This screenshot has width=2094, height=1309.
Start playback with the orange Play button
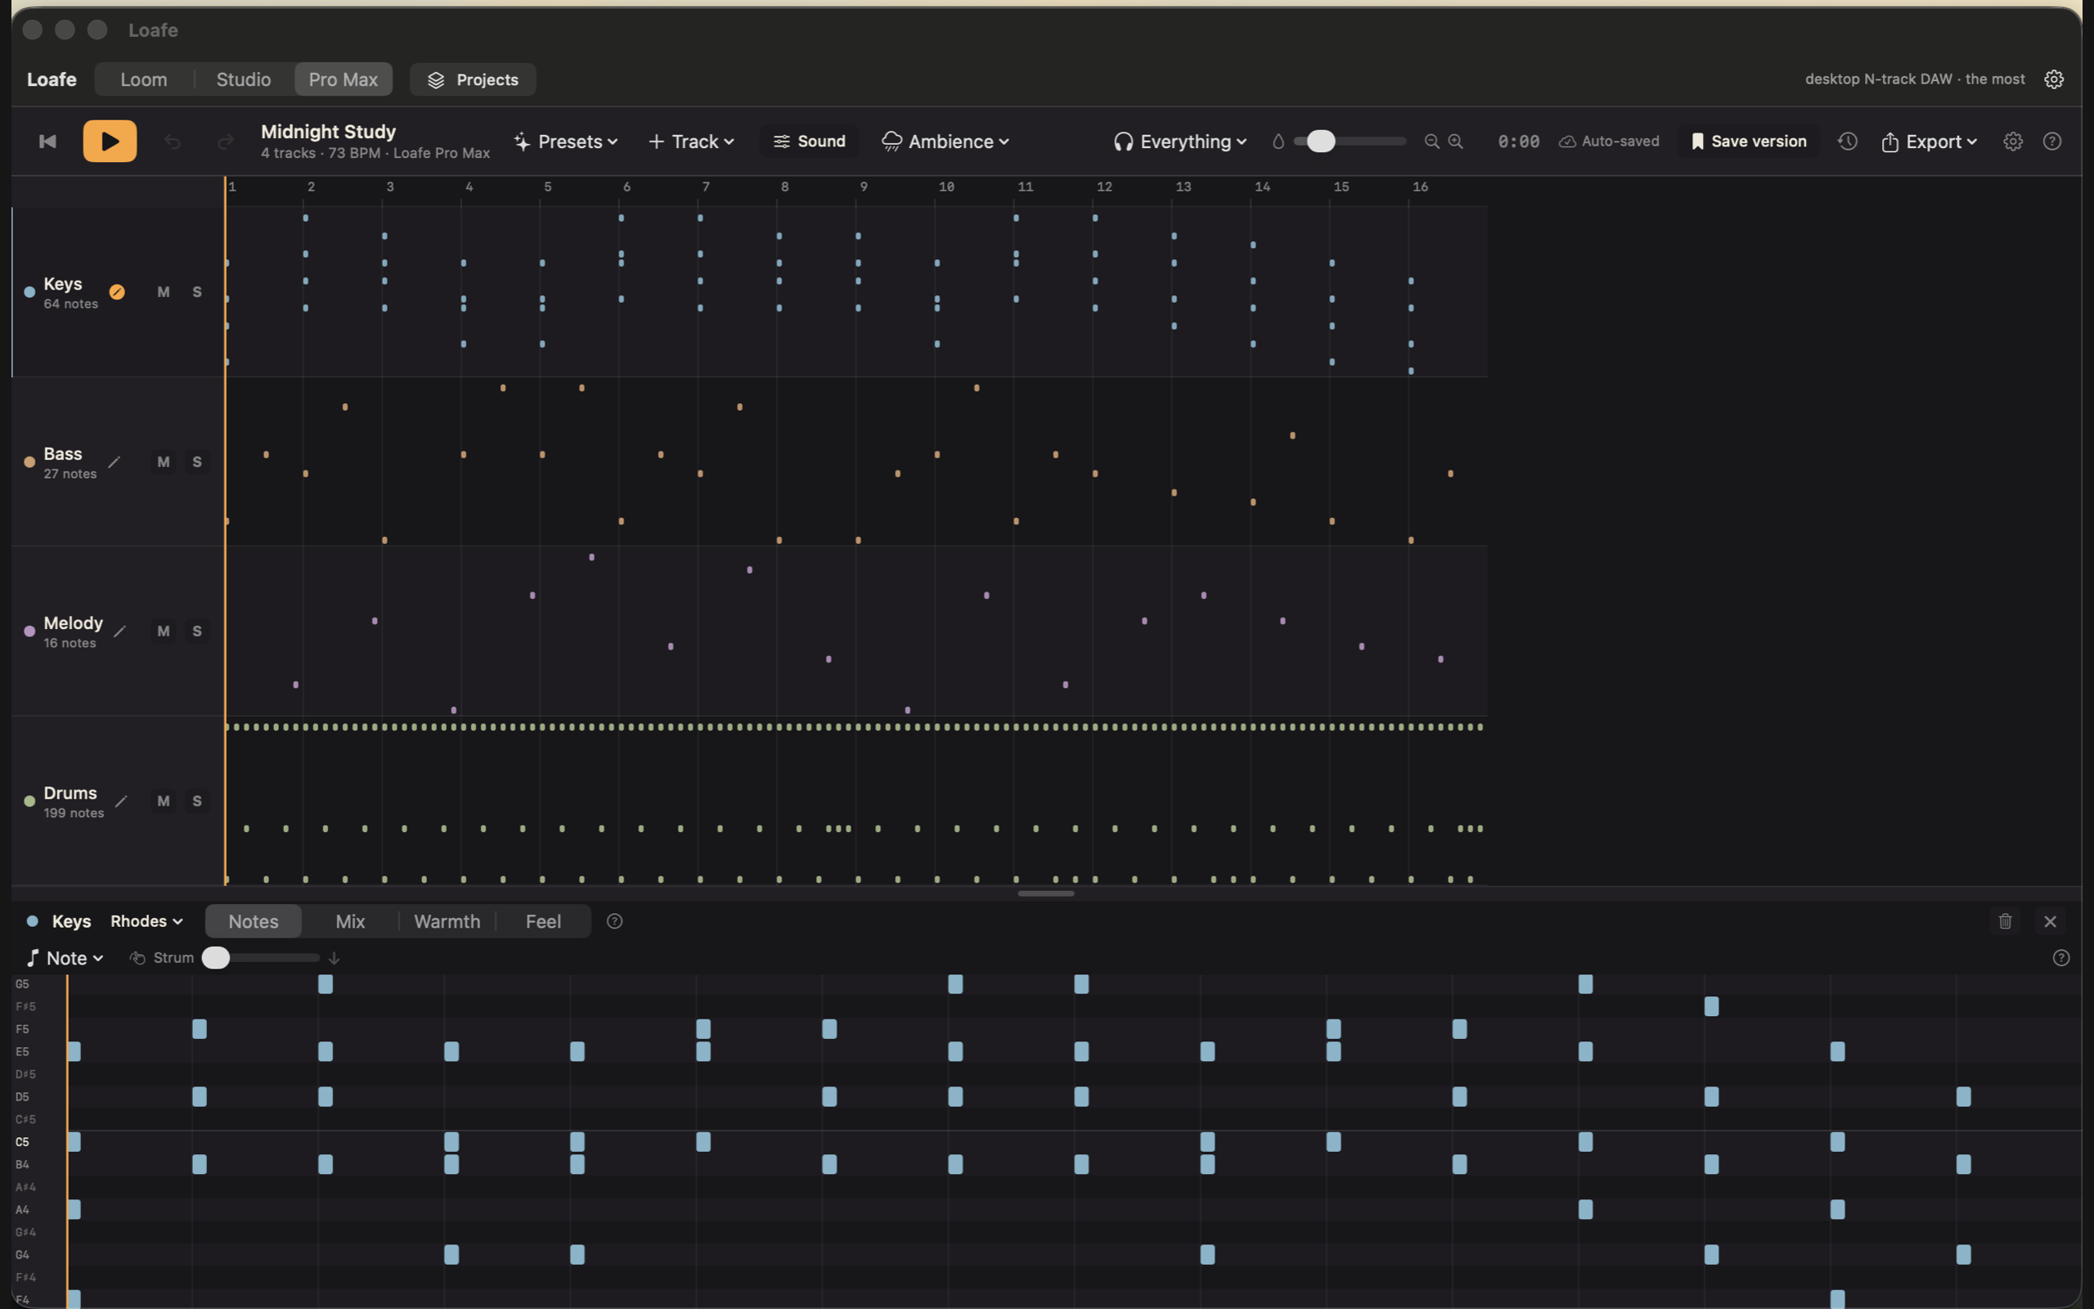[110, 141]
